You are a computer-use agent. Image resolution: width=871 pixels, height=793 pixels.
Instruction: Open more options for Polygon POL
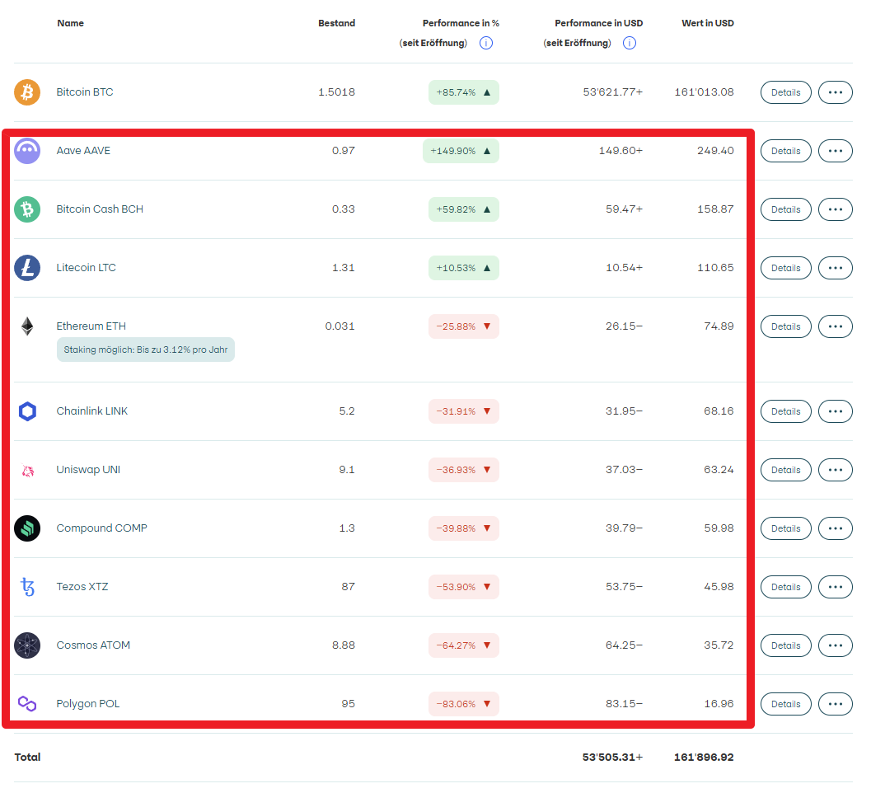click(836, 703)
